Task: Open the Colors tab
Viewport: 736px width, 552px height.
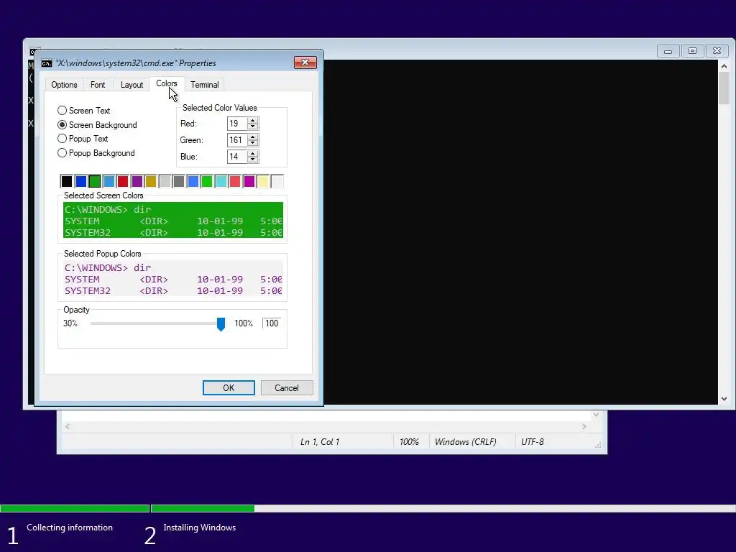Action: (166, 83)
